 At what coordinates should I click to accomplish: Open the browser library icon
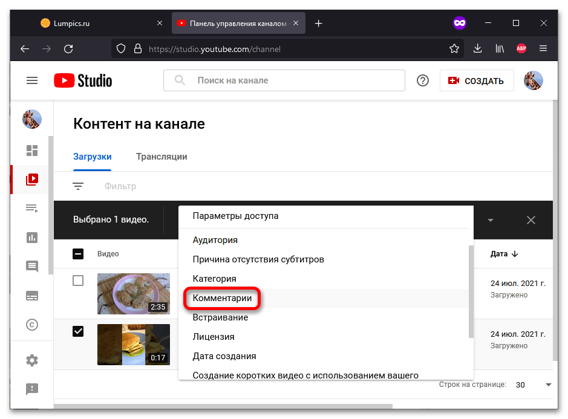pyautogui.click(x=500, y=48)
